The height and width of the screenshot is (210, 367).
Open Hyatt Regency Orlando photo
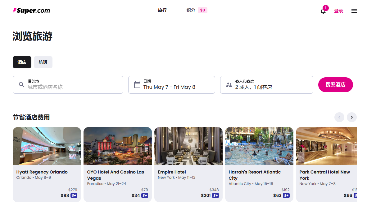tap(47, 146)
